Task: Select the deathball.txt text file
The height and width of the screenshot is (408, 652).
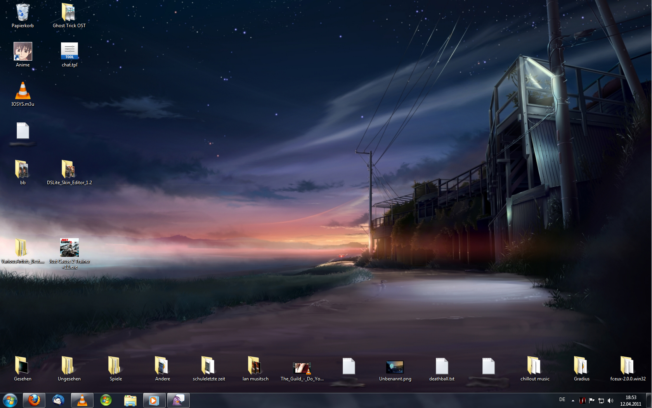Action: coord(442,367)
